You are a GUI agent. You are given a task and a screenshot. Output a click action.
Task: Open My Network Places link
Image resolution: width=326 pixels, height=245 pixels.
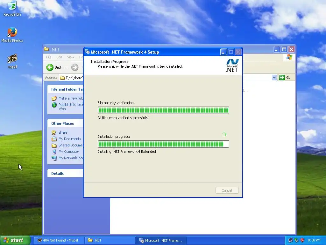point(71,158)
